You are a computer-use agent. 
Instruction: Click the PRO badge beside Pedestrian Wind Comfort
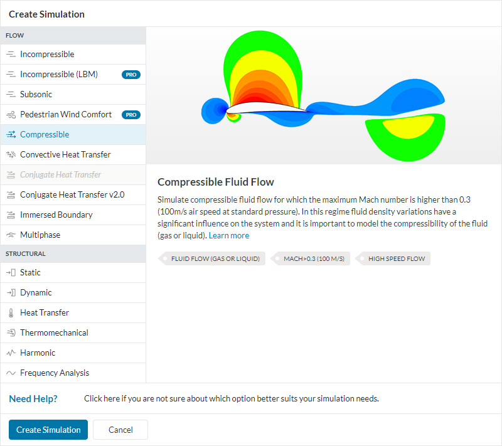tap(131, 115)
